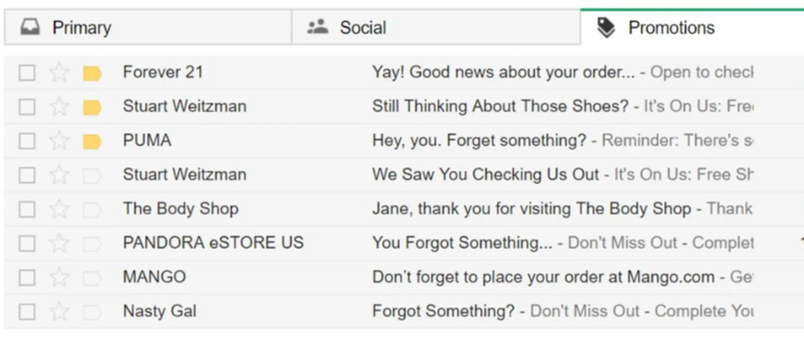804x345 pixels.
Task: Star the PANDORA eSTORE US email
Action: [x=59, y=243]
